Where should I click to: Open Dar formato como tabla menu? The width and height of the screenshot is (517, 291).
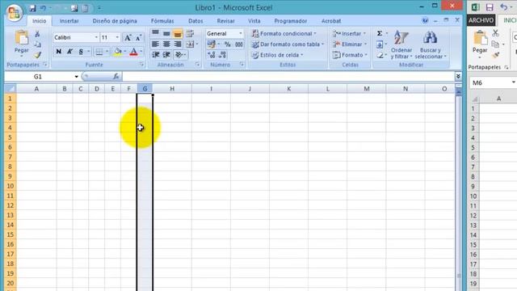[288, 44]
